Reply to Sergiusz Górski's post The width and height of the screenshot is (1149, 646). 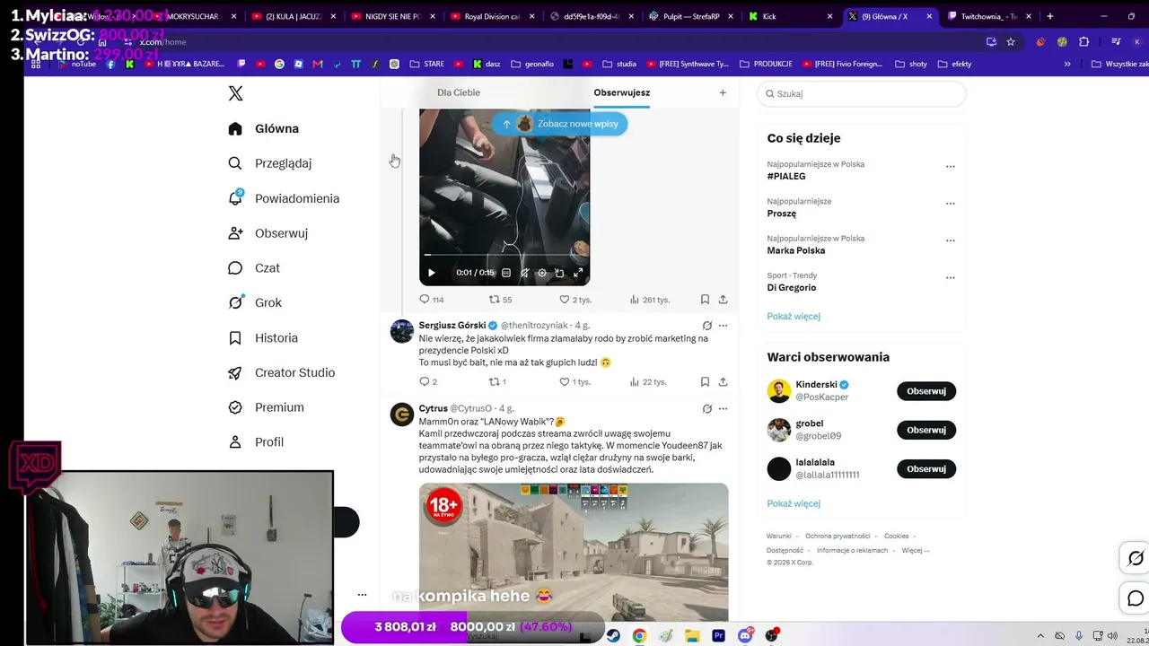point(428,382)
